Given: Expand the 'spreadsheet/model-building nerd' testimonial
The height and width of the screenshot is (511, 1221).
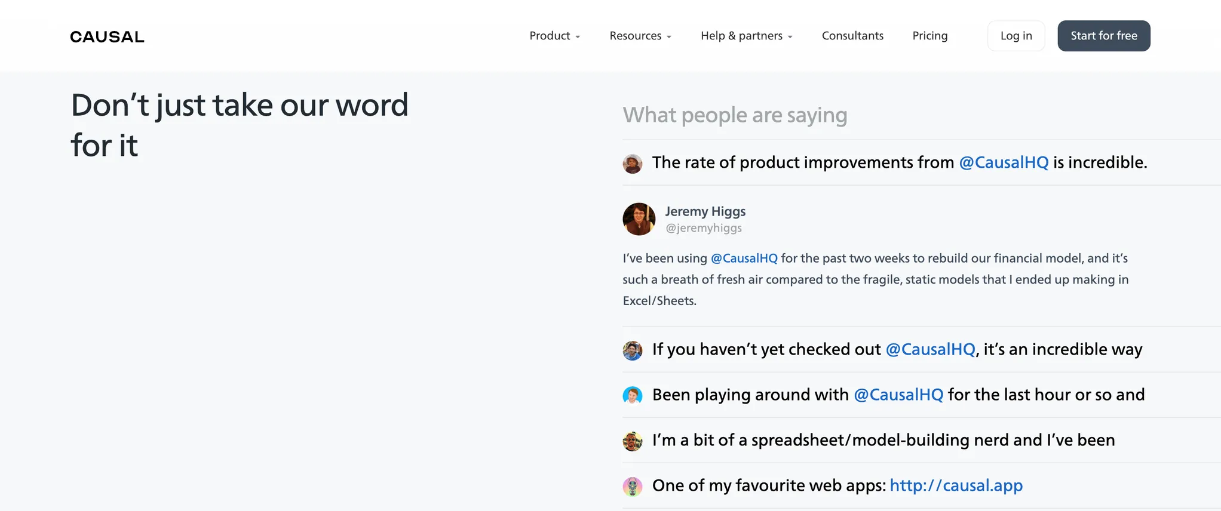Looking at the screenshot, I should click(922, 440).
